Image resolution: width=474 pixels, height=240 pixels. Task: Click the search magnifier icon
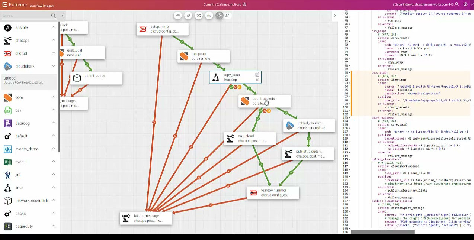tap(54, 16)
